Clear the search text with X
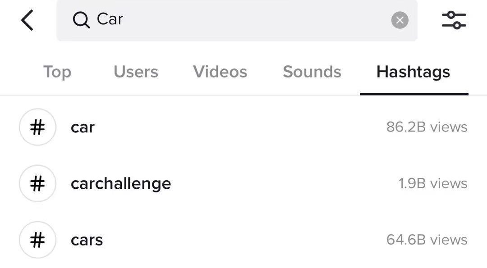The image size is (487, 268). point(400,20)
